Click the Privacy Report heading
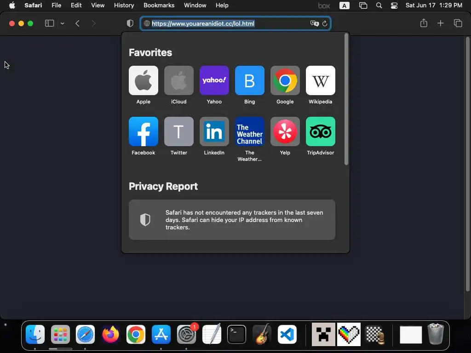The image size is (471, 353). click(163, 187)
